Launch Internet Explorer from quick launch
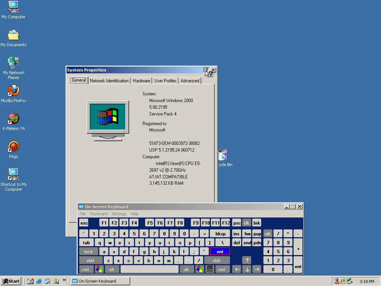This screenshot has width=381, height=286. pos(39,281)
